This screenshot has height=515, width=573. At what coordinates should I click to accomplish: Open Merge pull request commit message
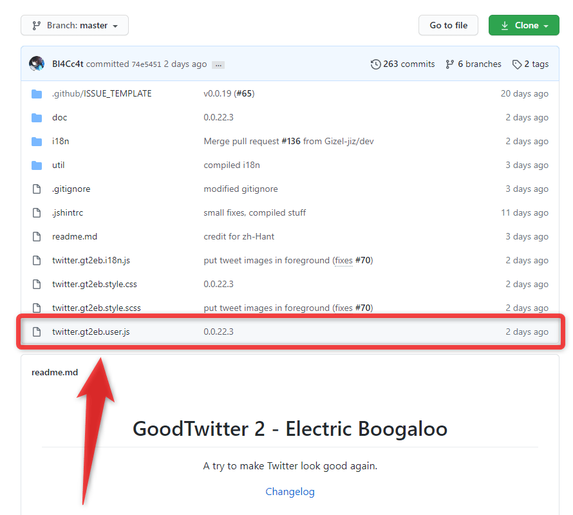pos(241,141)
